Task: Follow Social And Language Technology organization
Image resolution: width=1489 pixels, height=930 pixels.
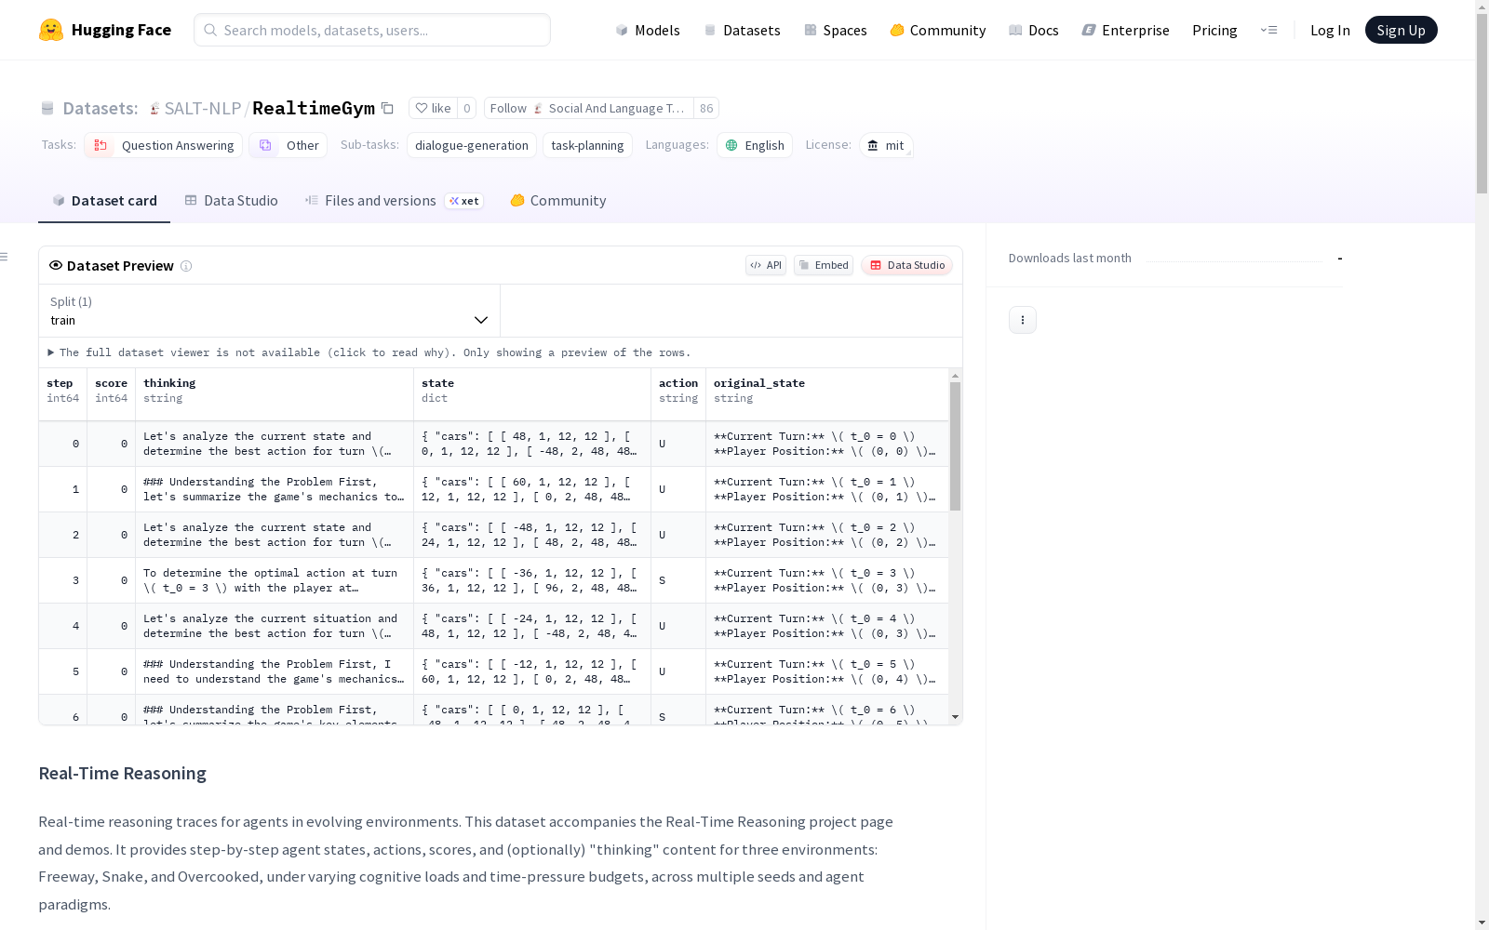Action: coord(589,108)
